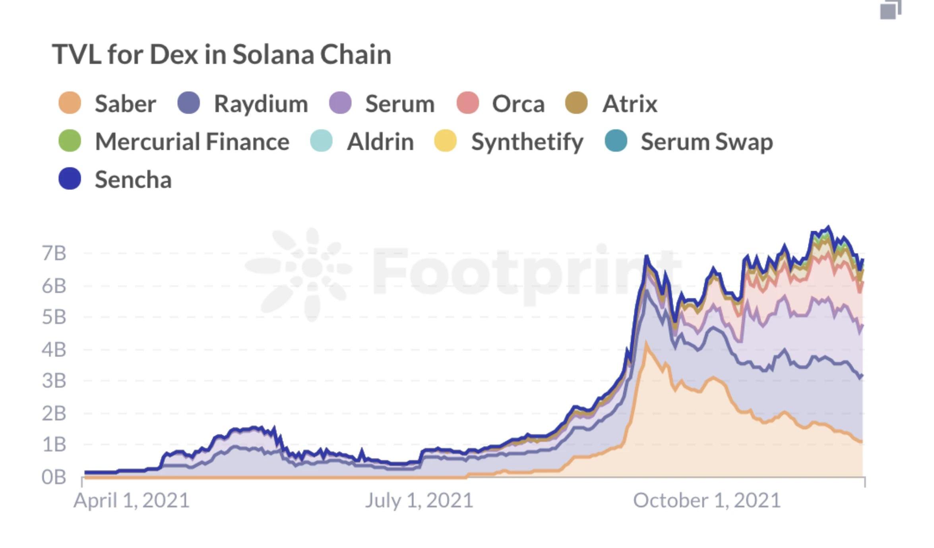
Task: Toggle the Saber series legend dot
Action: pyautogui.click(x=70, y=103)
